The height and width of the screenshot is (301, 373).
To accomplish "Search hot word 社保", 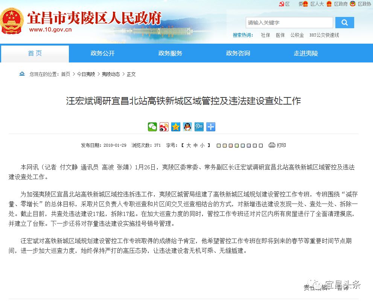I will click(265, 35).
